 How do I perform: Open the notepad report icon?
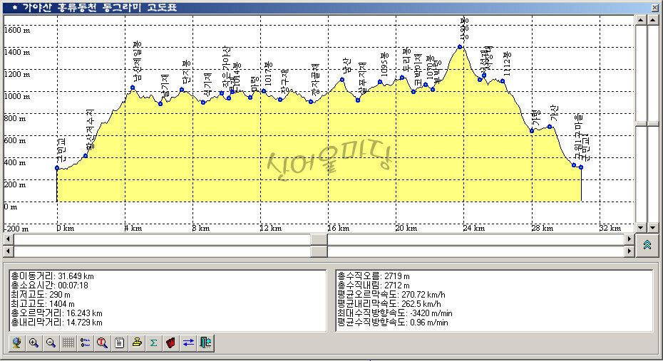tap(120, 343)
